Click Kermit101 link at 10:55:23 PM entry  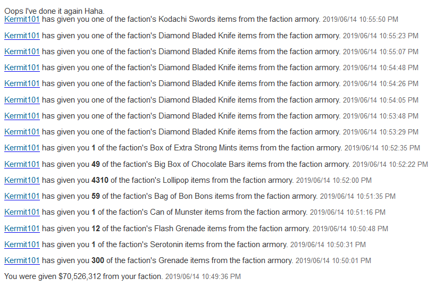coord(22,36)
